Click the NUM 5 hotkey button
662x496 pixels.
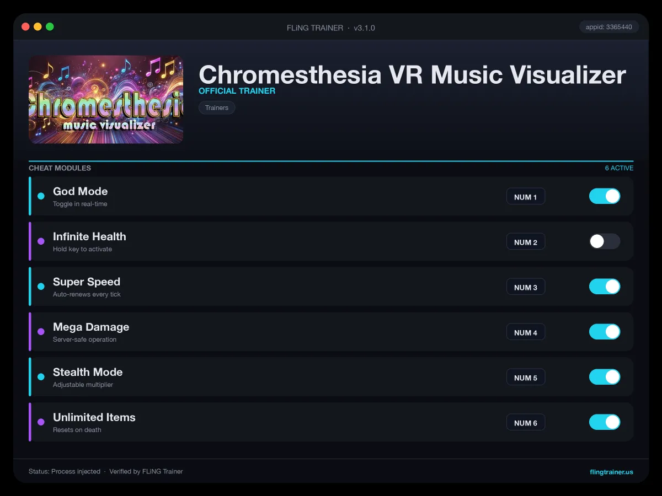[x=526, y=378]
